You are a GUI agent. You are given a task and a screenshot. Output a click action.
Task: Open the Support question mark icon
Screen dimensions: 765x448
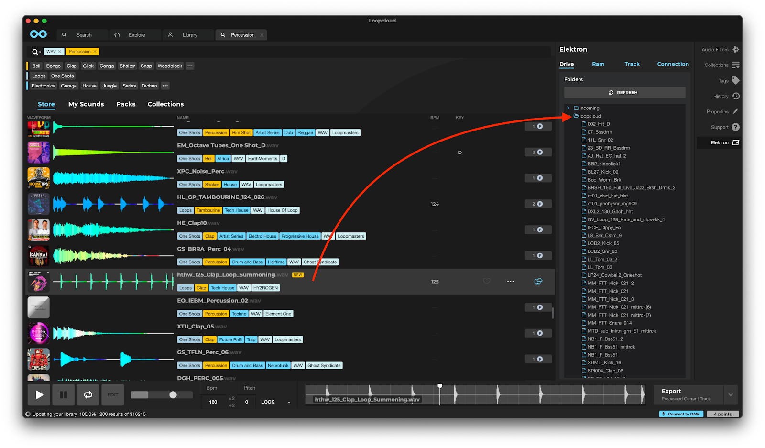[x=736, y=127]
